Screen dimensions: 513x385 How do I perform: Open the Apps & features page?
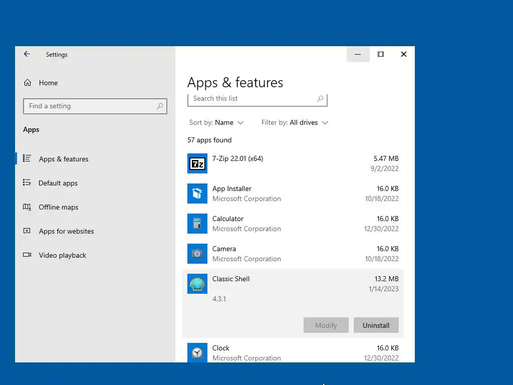(64, 159)
